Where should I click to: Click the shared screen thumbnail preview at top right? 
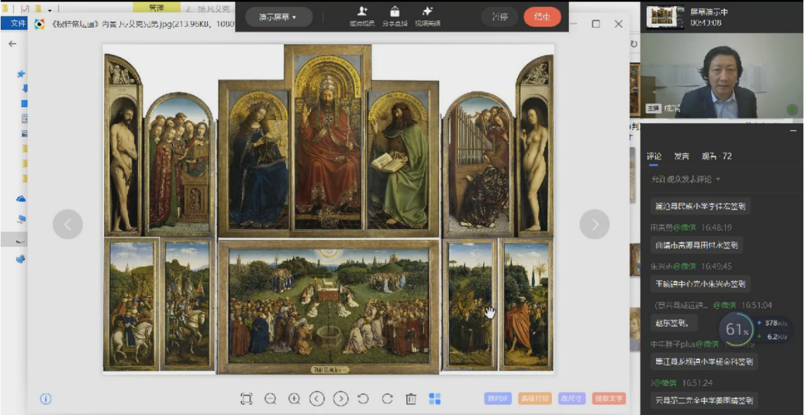(665, 18)
